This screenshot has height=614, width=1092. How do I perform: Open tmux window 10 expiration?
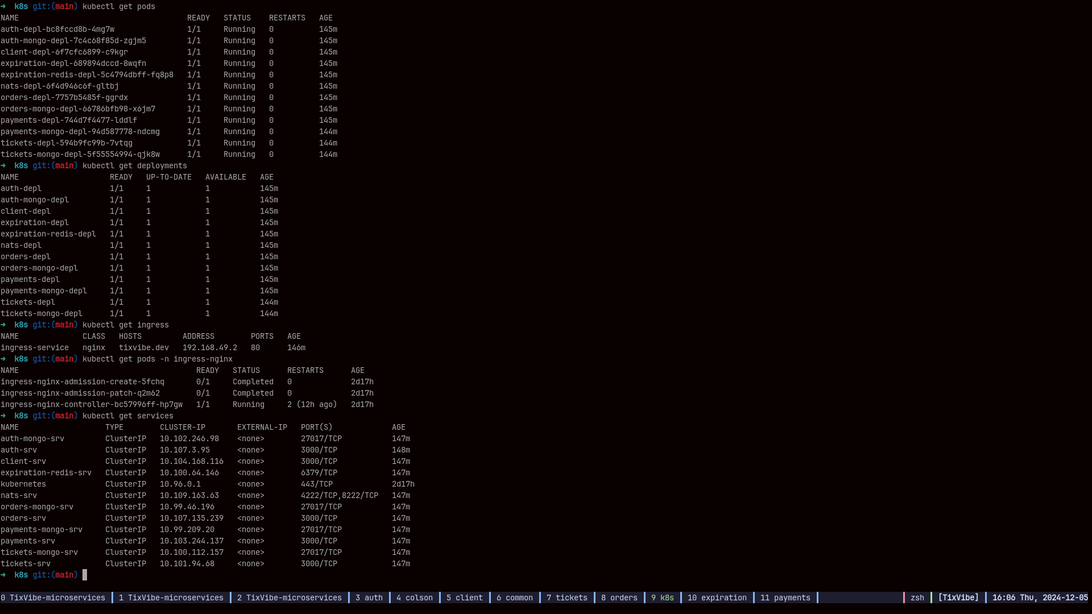pyautogui.click(x=717, y=598)
